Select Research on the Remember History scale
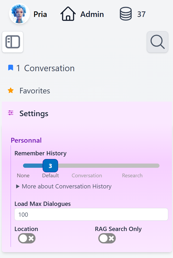 point(132,175)
